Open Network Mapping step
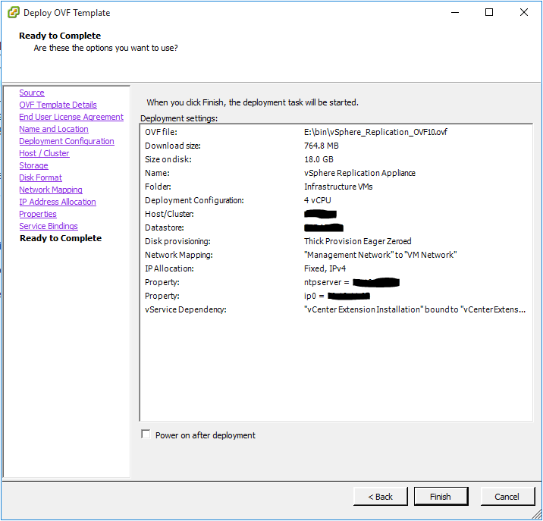This screenshot has height=521, width=543. click(x=51, y=190)
